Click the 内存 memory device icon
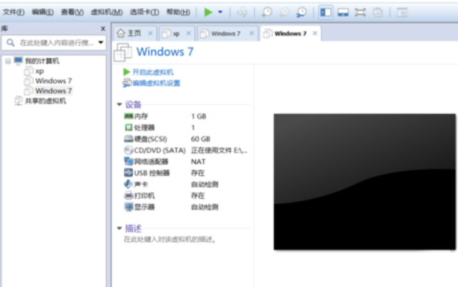The height and width of the screenshot is (287, 458). pos(129,116)
